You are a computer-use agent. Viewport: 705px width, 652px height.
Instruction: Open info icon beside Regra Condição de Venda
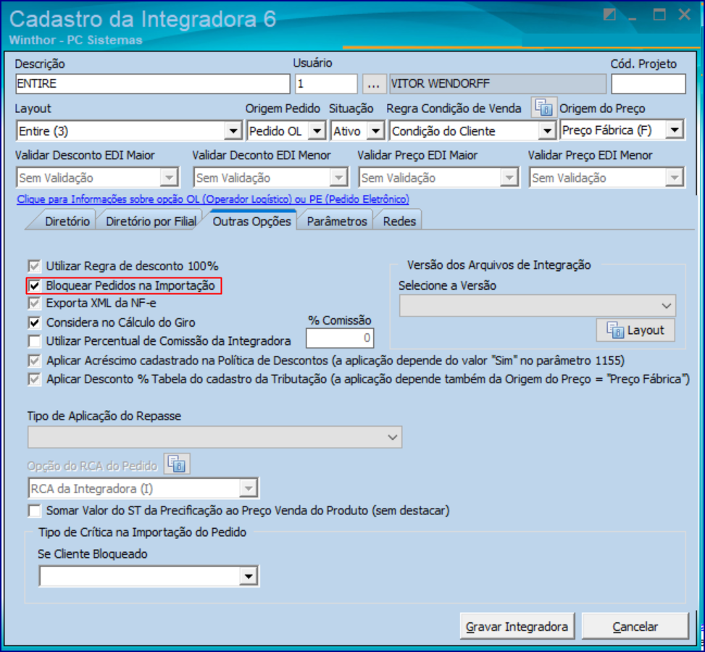[x=544, y=107]
